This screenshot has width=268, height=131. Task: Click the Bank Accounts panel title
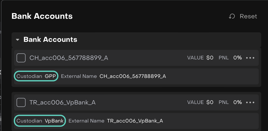click(42, 16)
